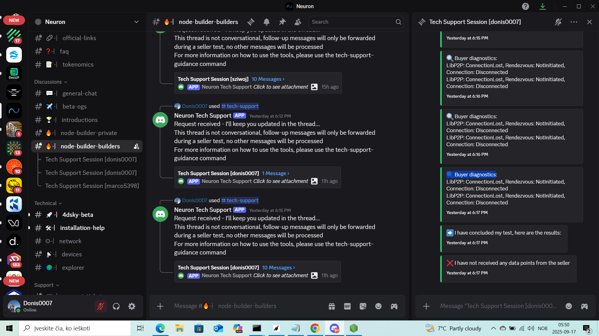The width and height of the screenshot is (599, 336).
Task: Open donis0007 thread 10 Messages link
Action: 278,268
